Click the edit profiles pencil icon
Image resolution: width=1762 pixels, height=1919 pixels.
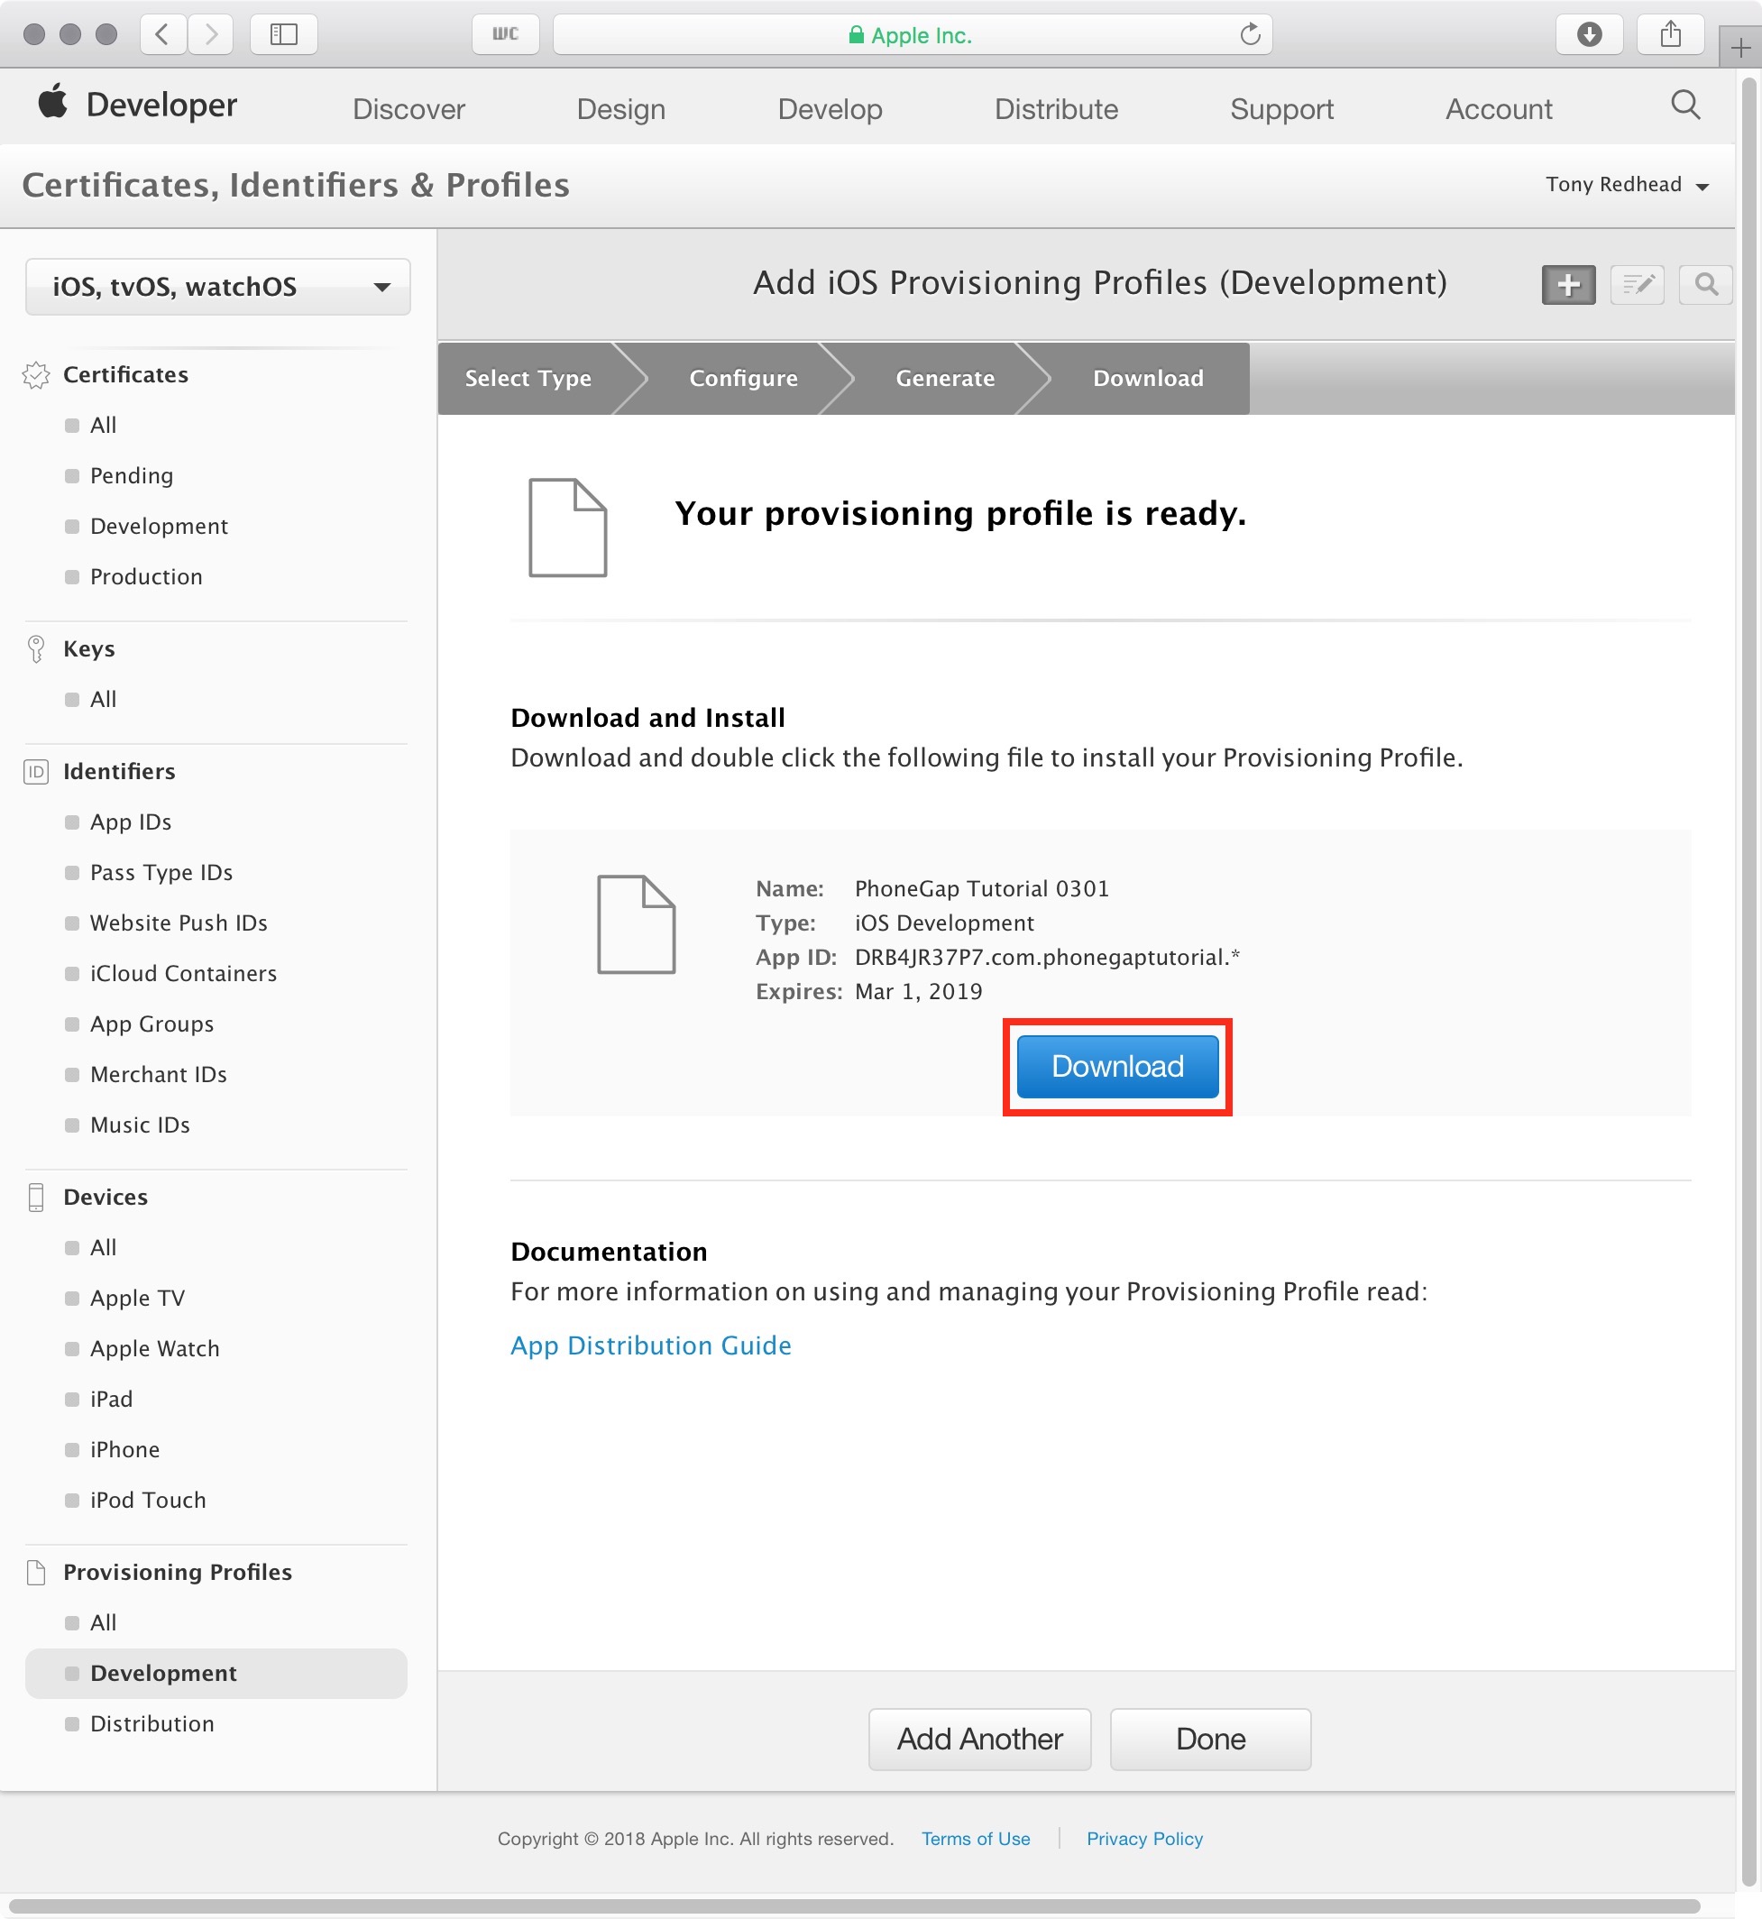1637,284
